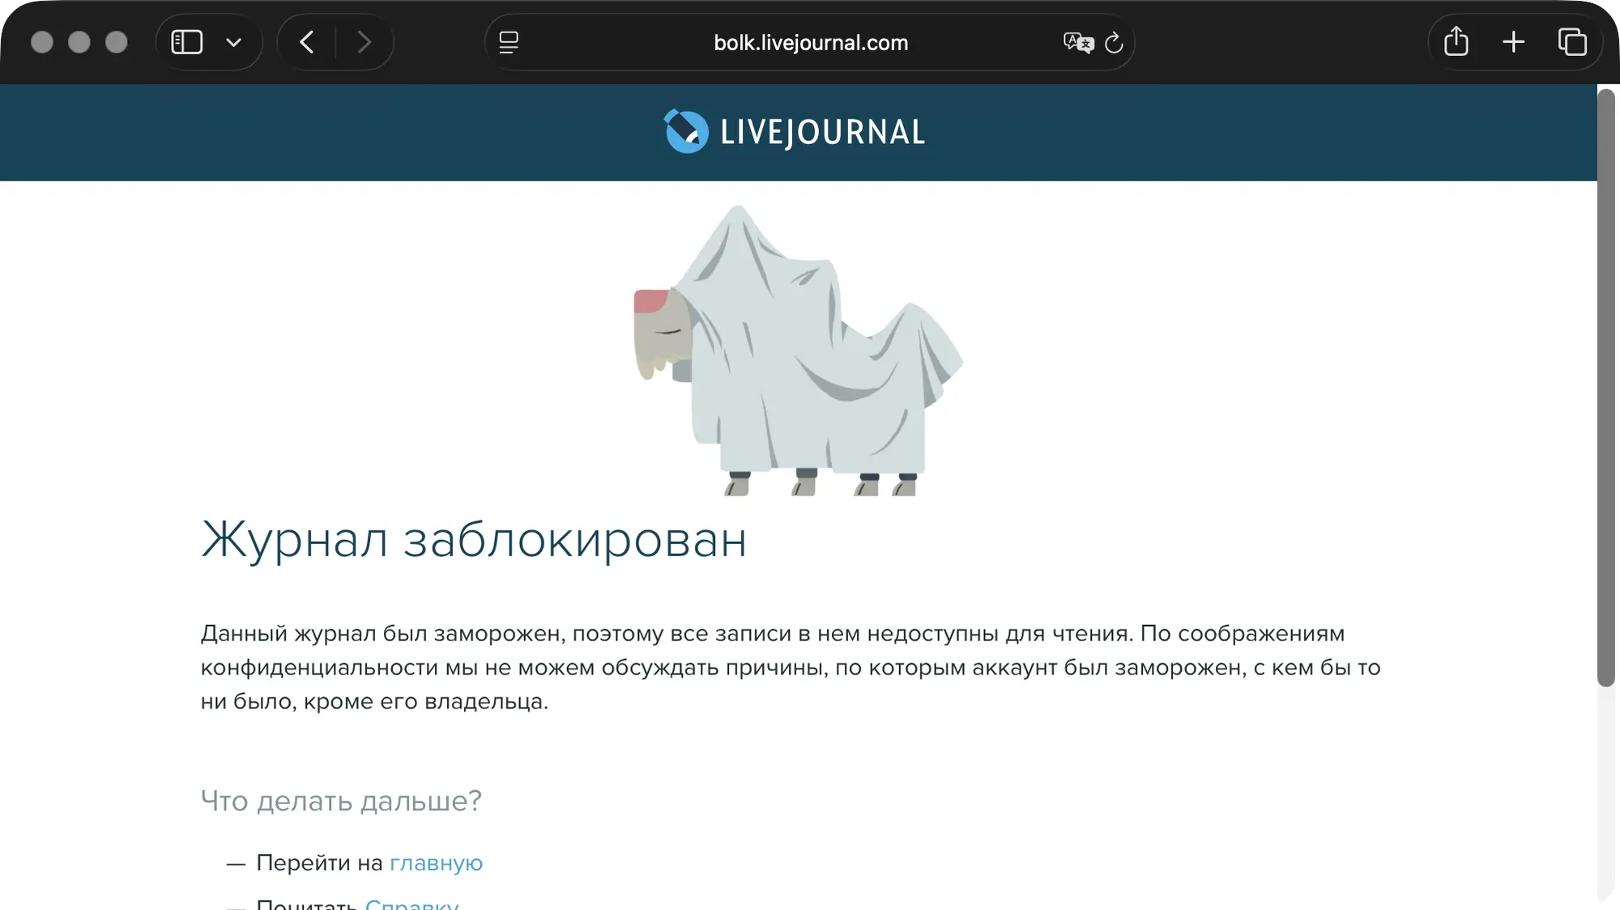The image size is (1620, 910).
Task: Open the главную link
Action: click(436, 863)
